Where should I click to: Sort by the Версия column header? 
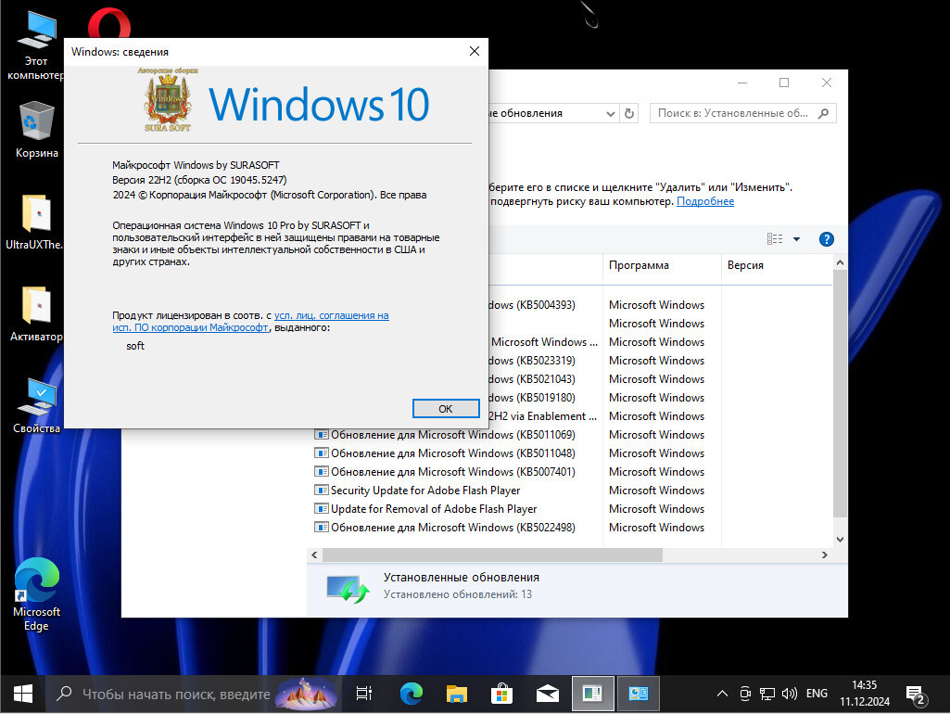click(745, 265)
